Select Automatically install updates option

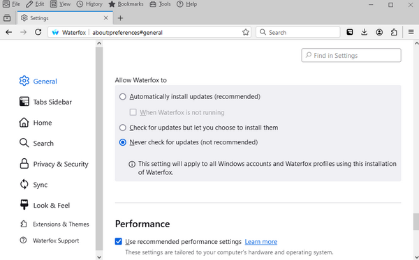click(123, 96)
